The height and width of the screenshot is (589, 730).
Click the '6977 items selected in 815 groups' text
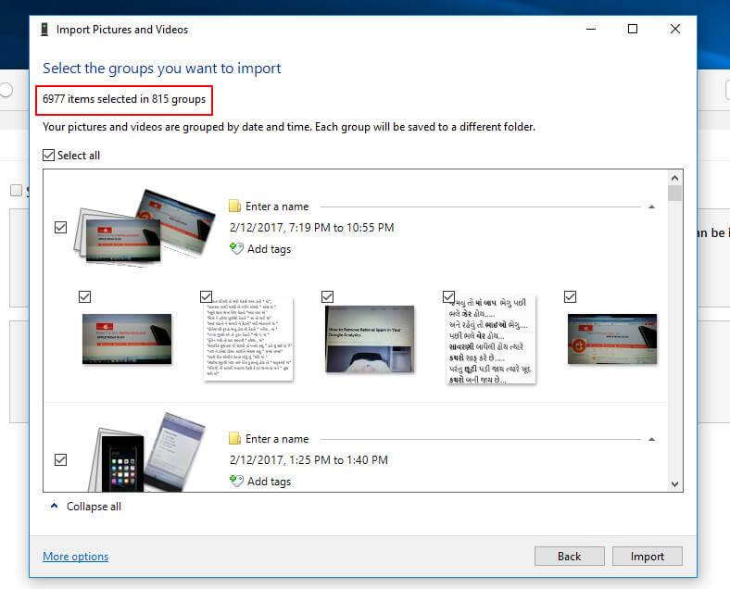pyautogui.click(x=124, y=99)
